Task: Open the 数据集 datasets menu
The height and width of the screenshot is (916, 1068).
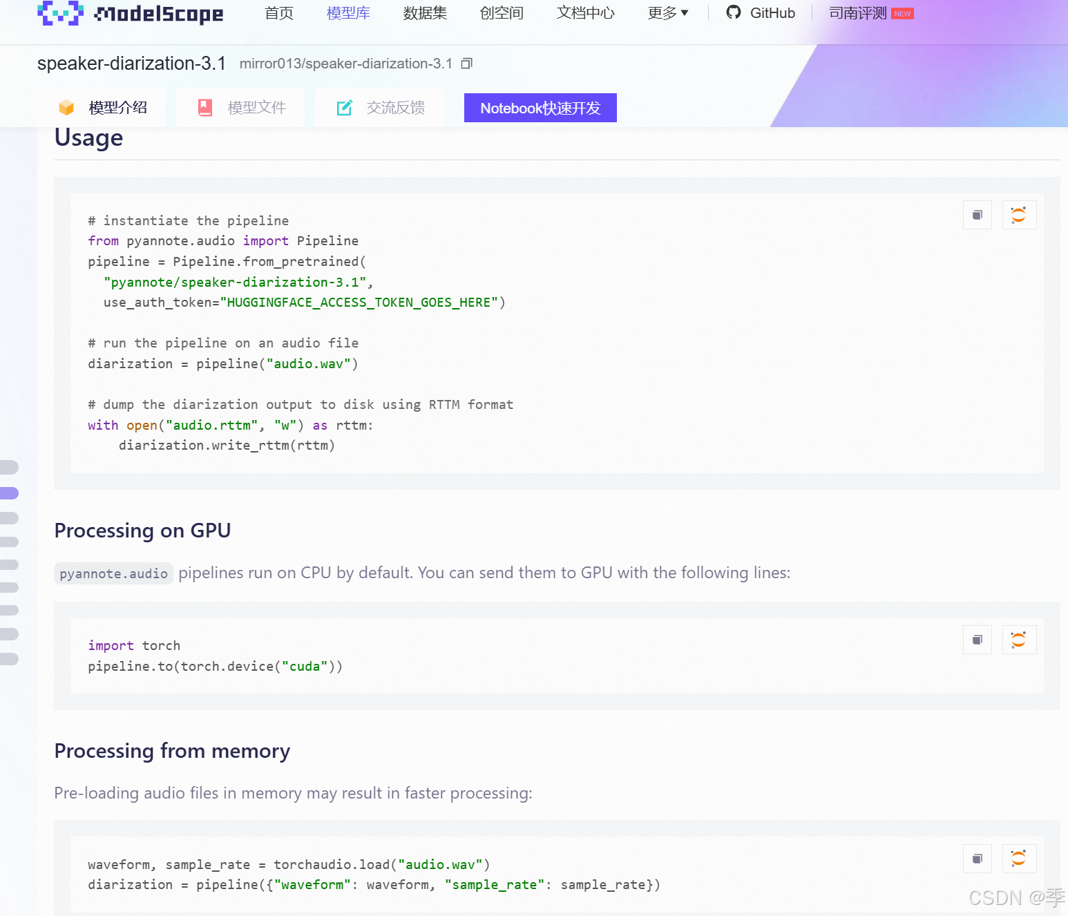Action: [425, 13]
